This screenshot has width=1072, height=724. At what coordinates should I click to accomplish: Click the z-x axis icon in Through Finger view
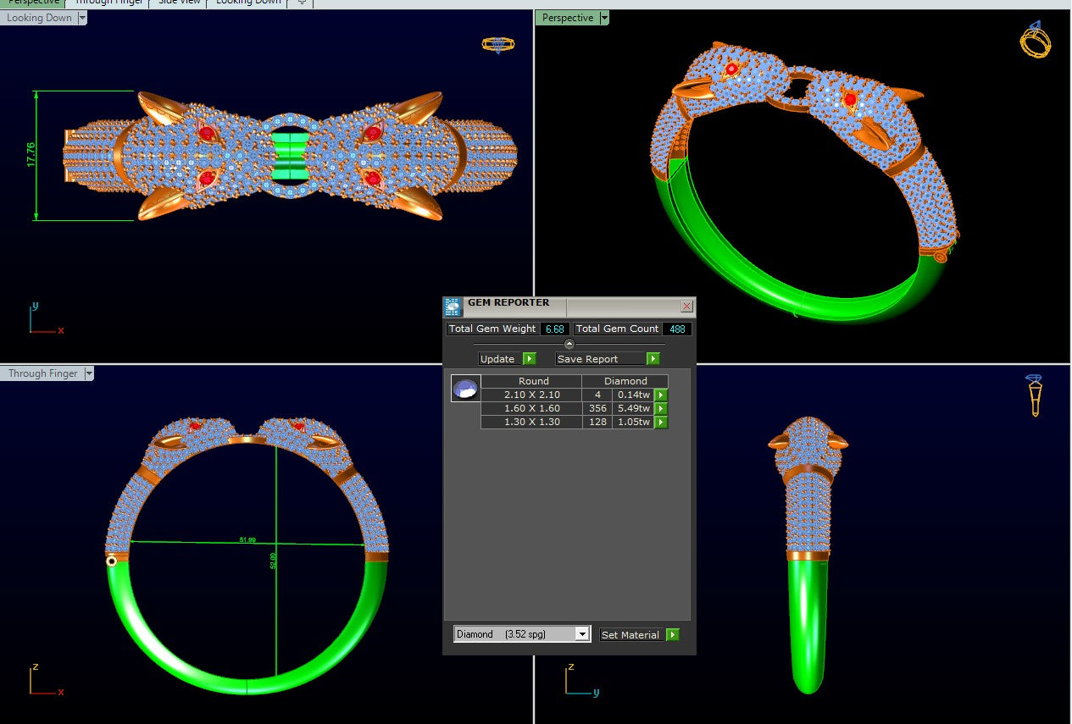click(x=45, y=679)
